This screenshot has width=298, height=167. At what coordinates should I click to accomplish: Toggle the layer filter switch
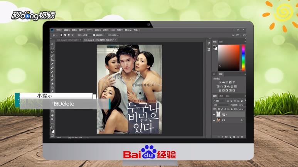click(x=246, y=101)
